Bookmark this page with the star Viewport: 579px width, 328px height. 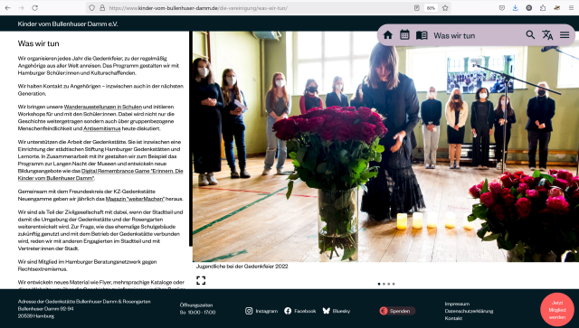(x=445, y=8)
